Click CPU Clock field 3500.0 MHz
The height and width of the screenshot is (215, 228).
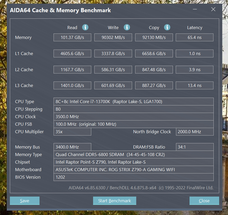(133, 117)
